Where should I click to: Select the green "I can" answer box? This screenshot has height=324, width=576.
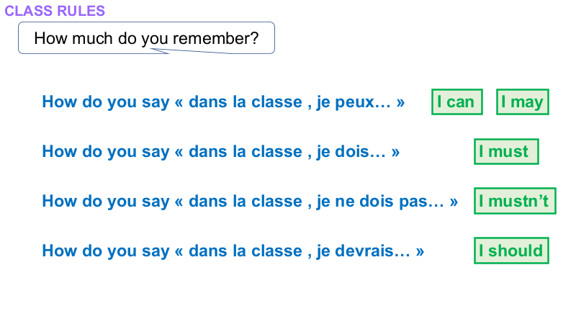click(456, 102)
